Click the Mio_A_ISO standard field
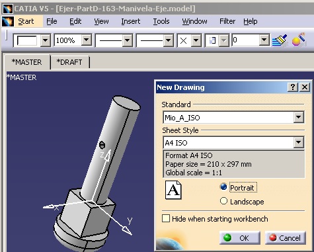The width and height of the screenshot is (314, 252). click(x=228, y=118)
